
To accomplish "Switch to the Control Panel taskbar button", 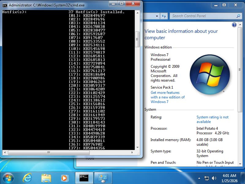I will (x=103, y=178).
